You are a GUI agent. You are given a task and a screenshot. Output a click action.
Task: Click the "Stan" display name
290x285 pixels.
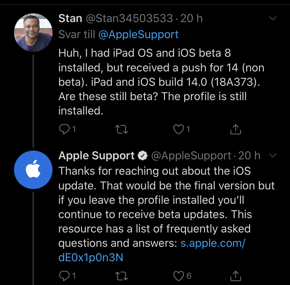[70, 18]
